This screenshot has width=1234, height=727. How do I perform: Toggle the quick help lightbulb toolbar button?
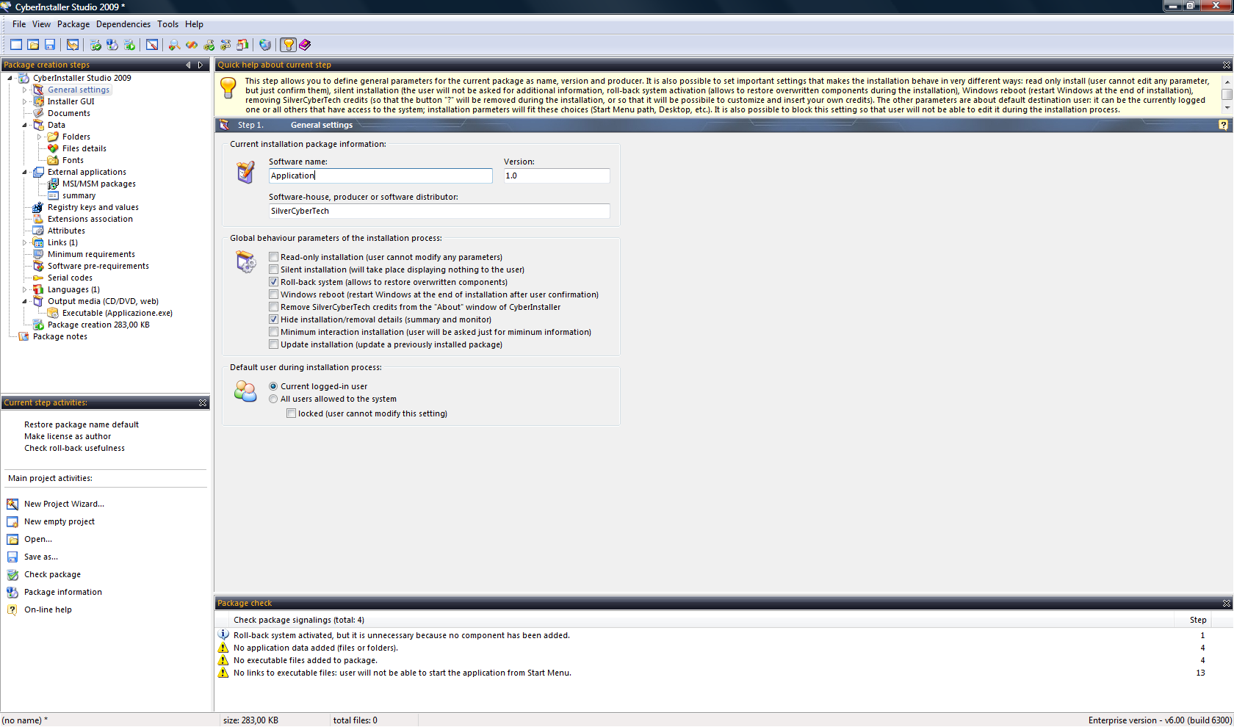click(x=289, y=45)
